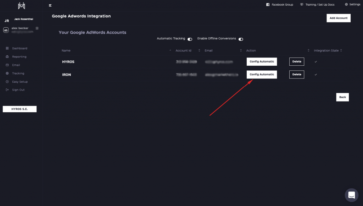
Task: Open the Settings link
Action: point(354,4)
